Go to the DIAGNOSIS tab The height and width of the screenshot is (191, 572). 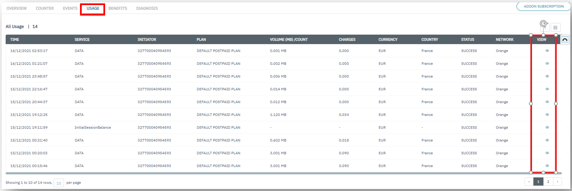coord(147,8)
